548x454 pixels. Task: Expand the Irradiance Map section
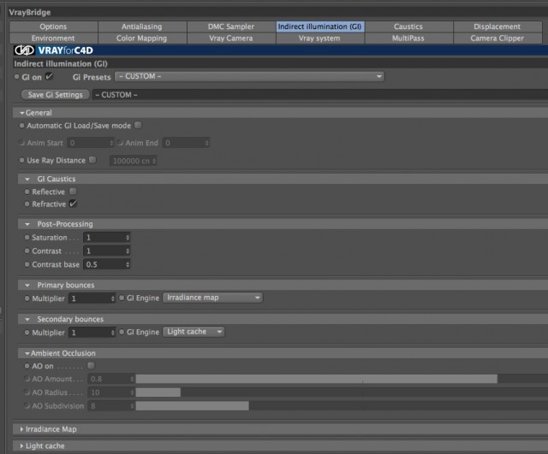(21, 429)
